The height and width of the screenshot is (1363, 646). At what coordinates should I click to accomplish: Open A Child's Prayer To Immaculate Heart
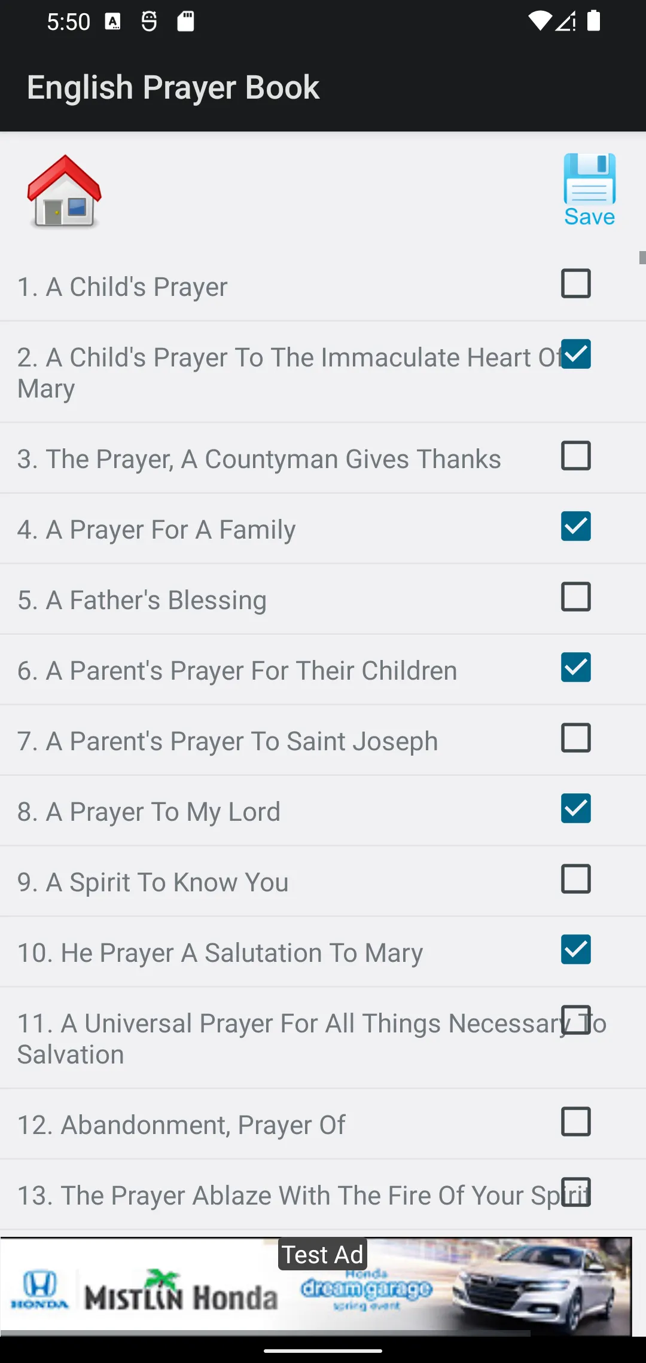pos(290,373)
